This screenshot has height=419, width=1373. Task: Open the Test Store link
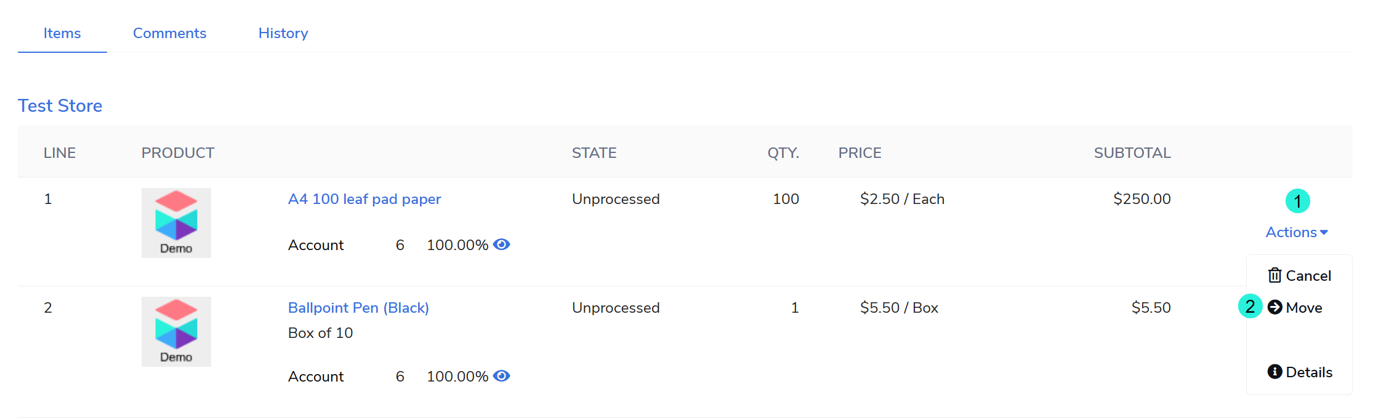[60, 106]
